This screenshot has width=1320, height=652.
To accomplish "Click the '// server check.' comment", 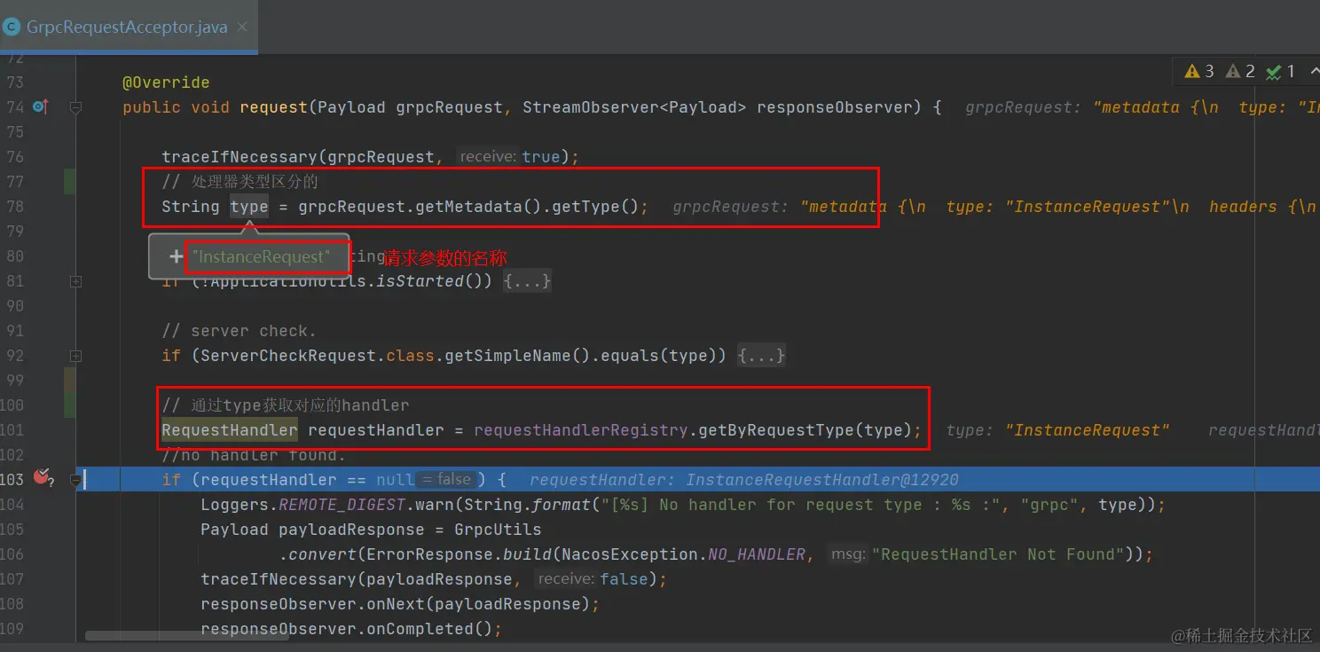I will 239,331.
